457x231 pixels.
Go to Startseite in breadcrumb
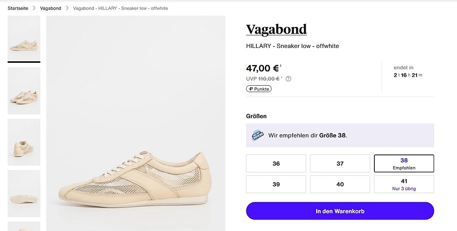tap(18, 8)
